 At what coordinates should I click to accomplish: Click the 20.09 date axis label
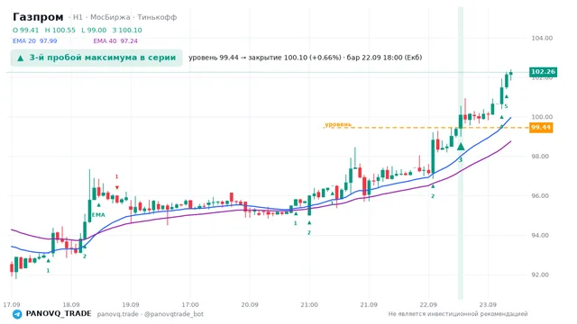250,305
